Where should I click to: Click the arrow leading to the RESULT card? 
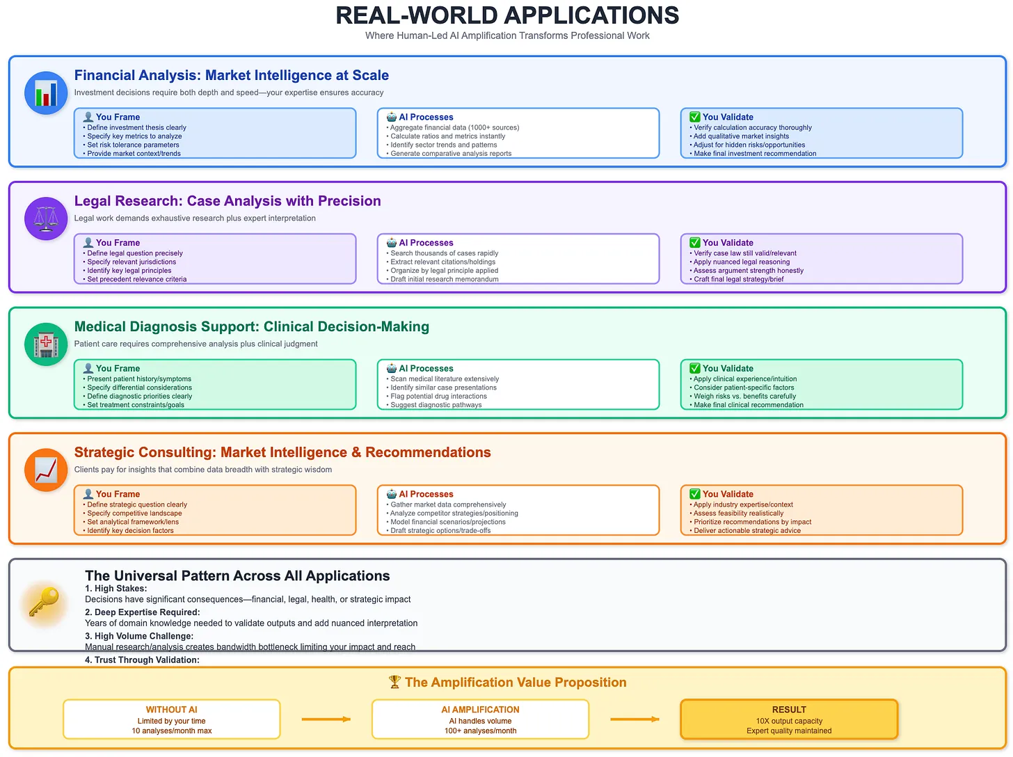(635, 719)
